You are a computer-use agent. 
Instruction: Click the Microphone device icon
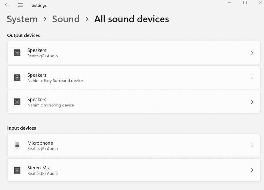[x=17, y=145]
